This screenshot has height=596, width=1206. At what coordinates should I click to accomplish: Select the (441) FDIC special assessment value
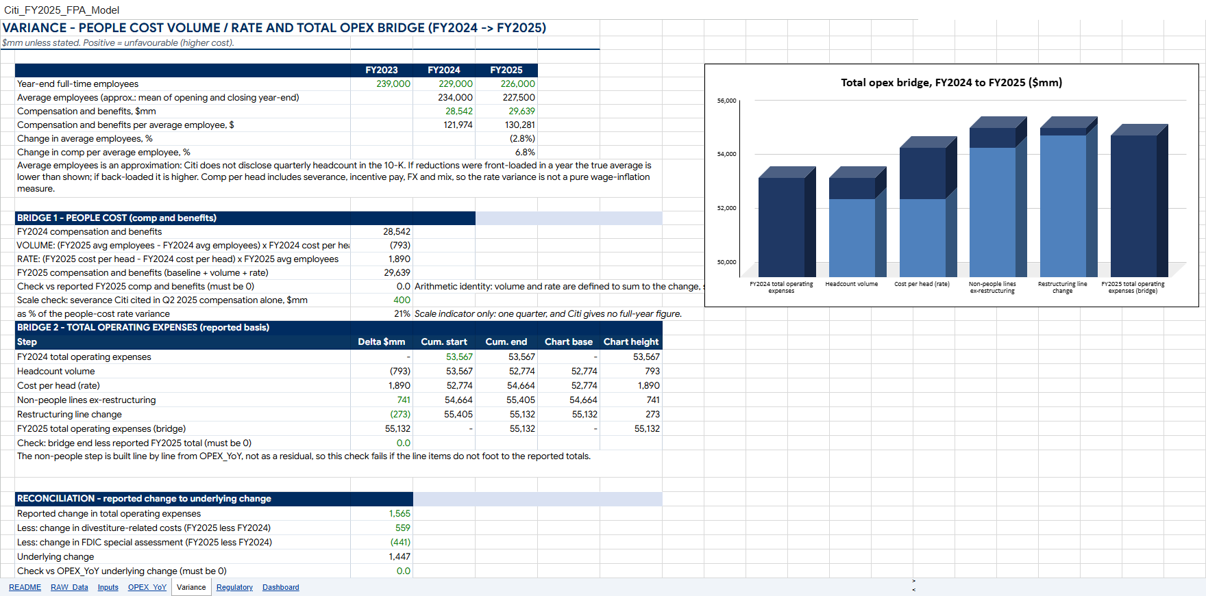pos(400,542)
